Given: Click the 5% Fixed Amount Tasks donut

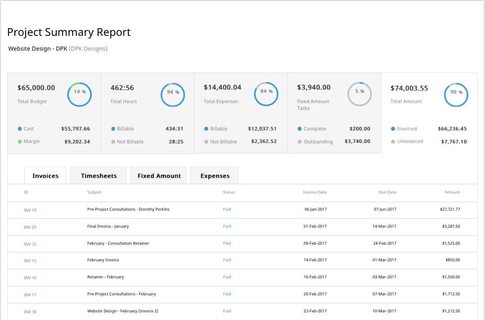Looking at the screenshot, I should (x=360, y=94).
